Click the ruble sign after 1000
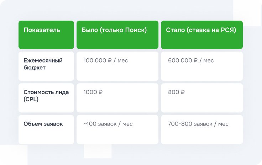This screenshot has width=262, height=165. (x=101, y=92)
